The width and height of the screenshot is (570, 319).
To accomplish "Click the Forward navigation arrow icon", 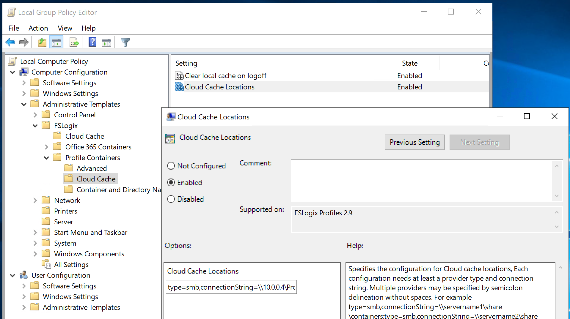I will (x=24, y=42).
